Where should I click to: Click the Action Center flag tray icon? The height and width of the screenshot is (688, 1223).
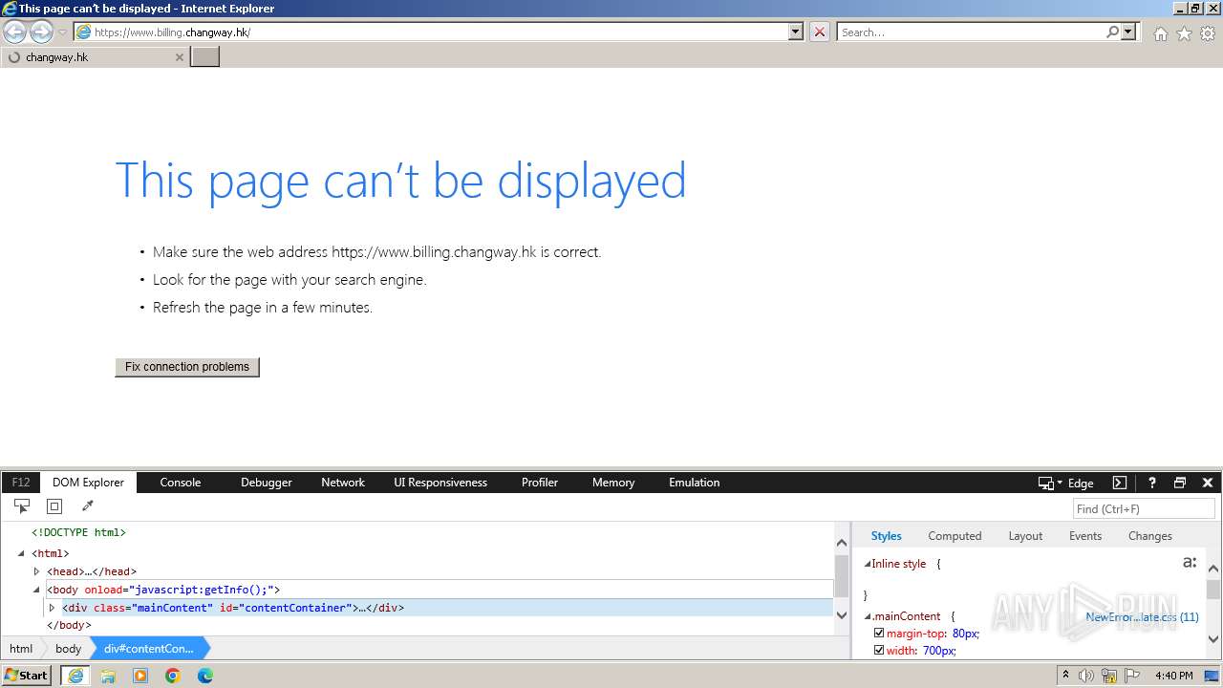1130,676
